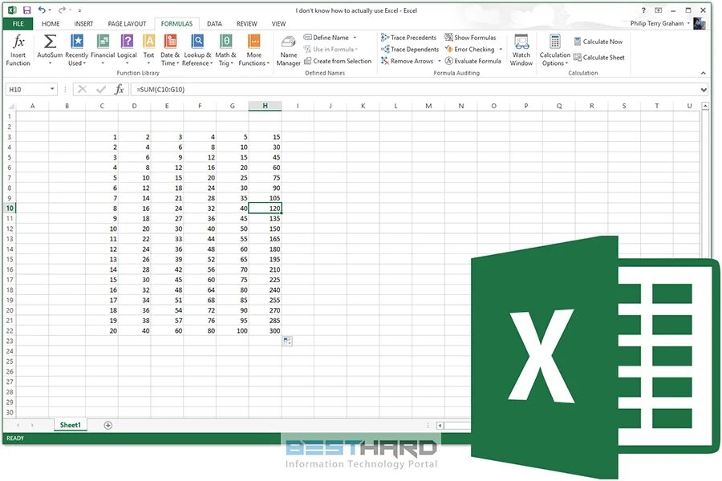Image resolution: width=722 pixels, height=481 pixels.
Task: Expand Define Name dropdown arrow
Action: point(355,38)
